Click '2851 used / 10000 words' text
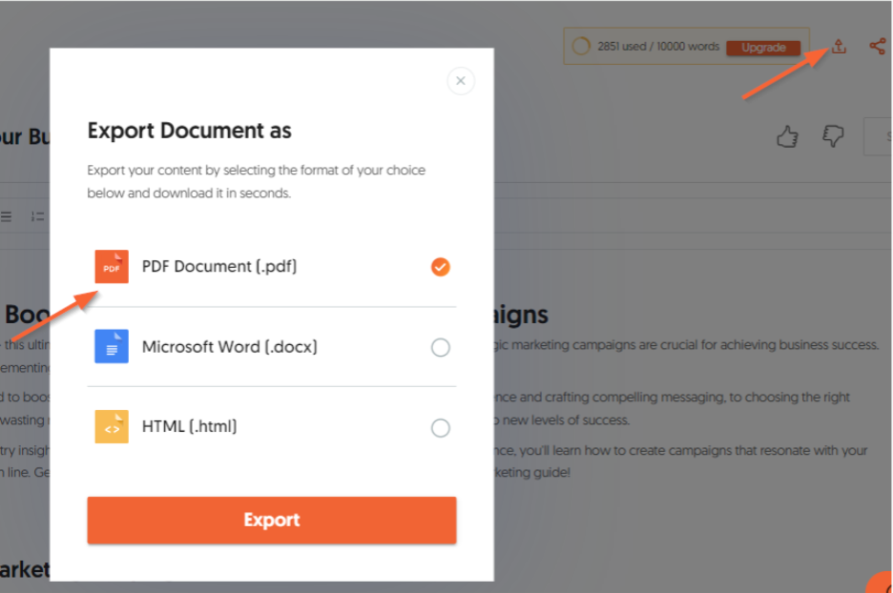The image size is (893, 593). [x=658, y=46]
